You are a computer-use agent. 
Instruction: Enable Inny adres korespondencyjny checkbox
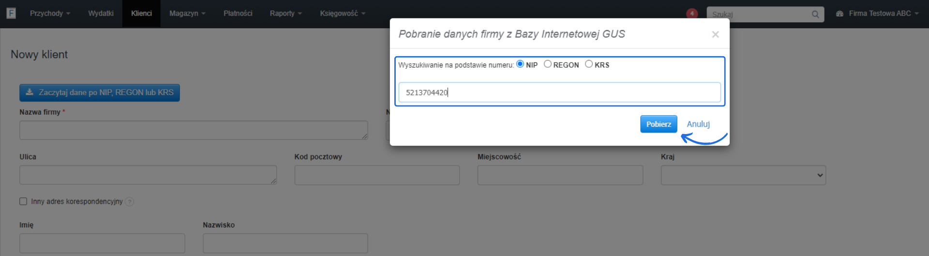pos(23,201)
